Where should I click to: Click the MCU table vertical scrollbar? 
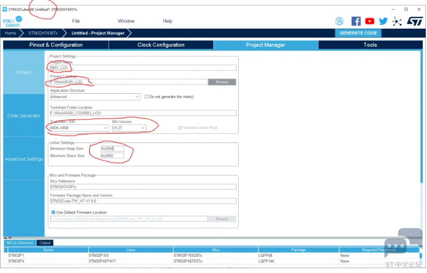(420, 256)
